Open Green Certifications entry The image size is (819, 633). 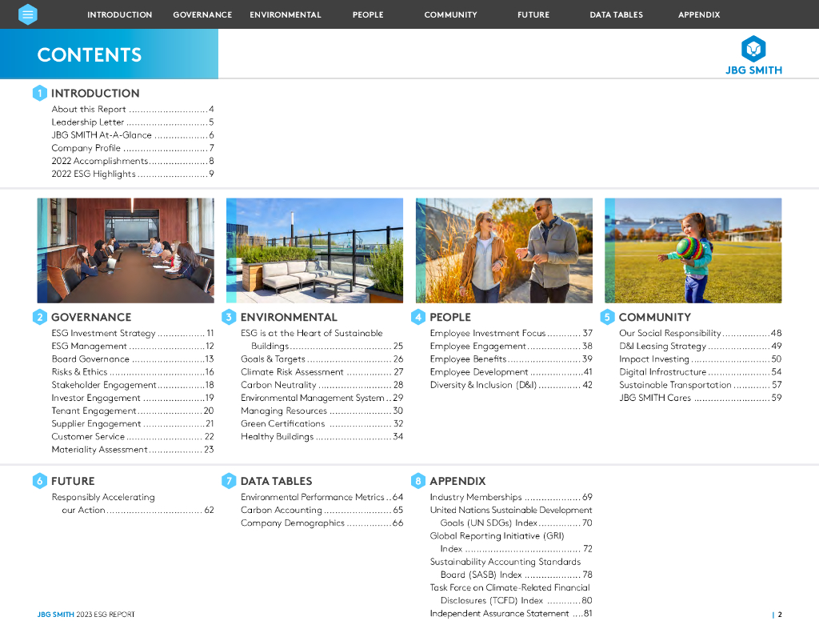coord(322,423)
